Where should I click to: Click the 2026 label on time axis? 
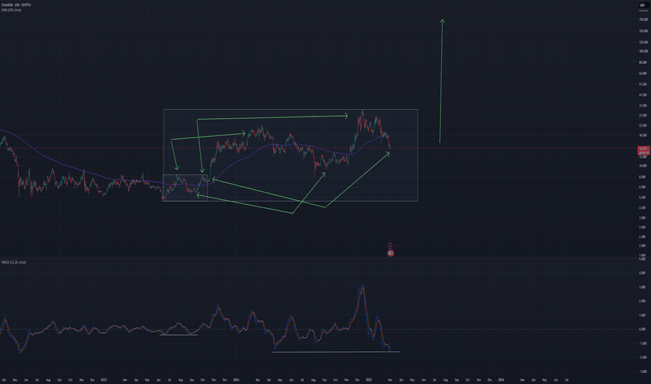tap(501, 380)
